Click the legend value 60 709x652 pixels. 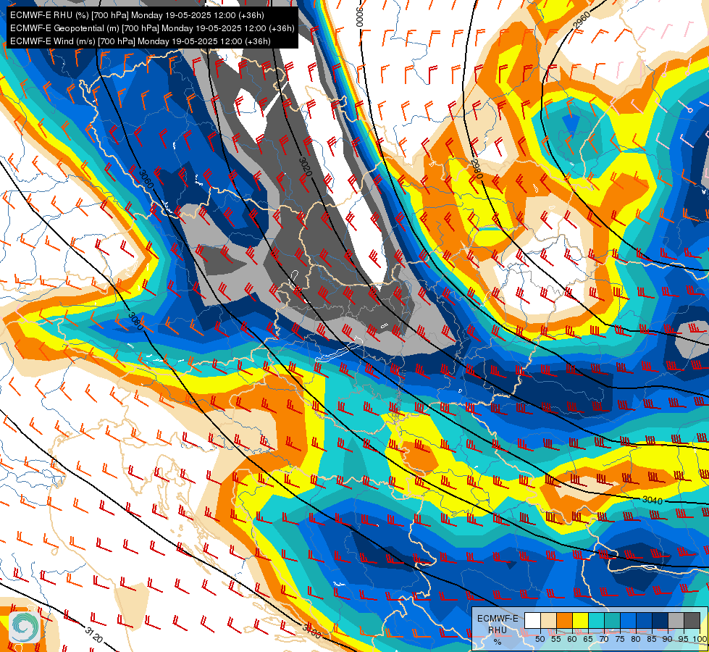(x=572, y=639)
